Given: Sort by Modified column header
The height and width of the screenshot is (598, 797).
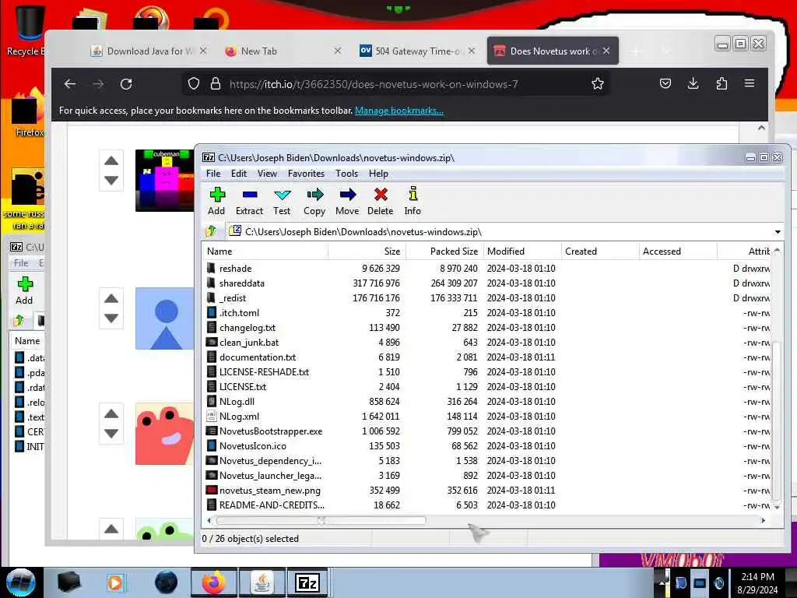Looking at the screenshot, I should pyautogui.click(x=522, y=252).
